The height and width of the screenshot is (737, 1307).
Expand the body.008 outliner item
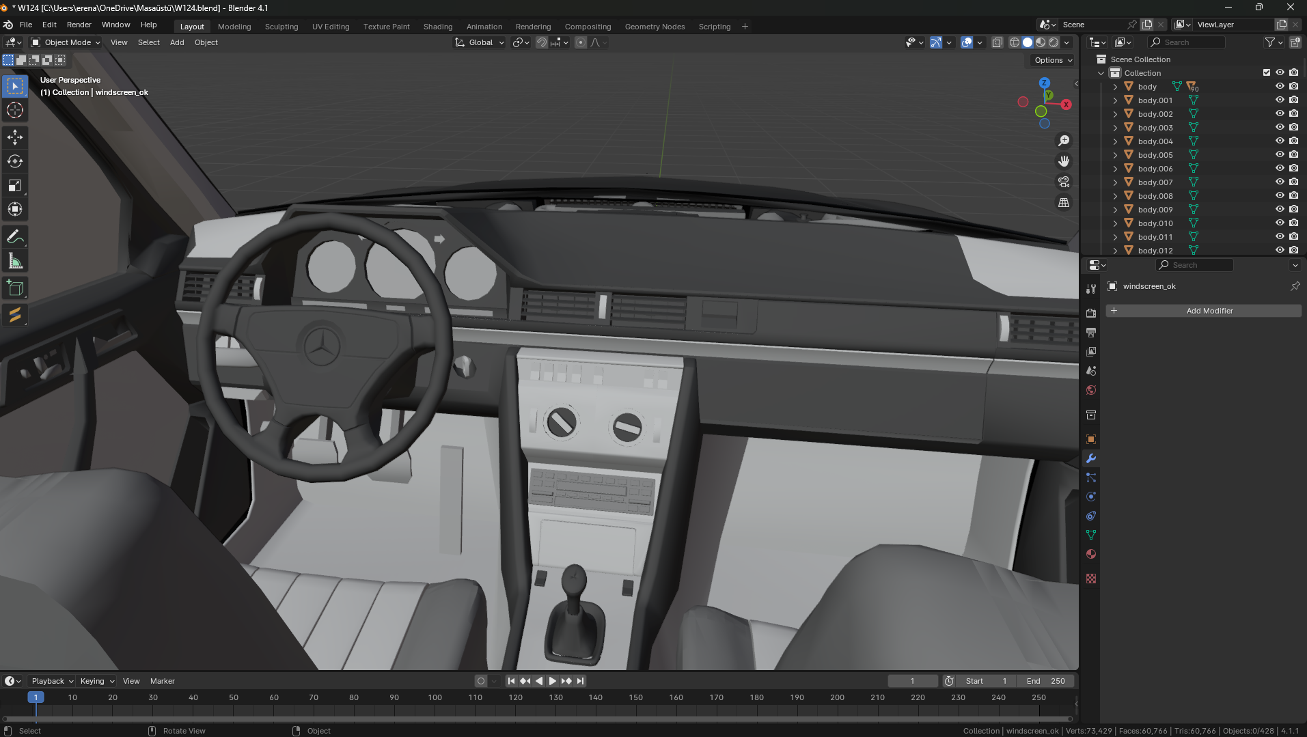click(x=1115, y=196)
